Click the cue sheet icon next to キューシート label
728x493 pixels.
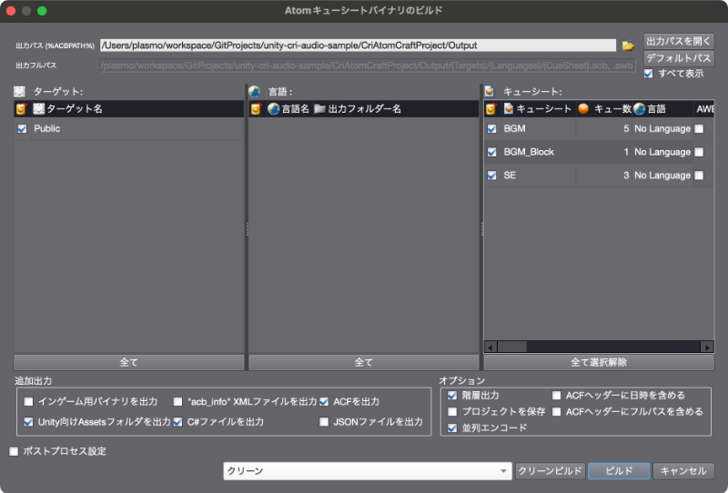(490, 91)
